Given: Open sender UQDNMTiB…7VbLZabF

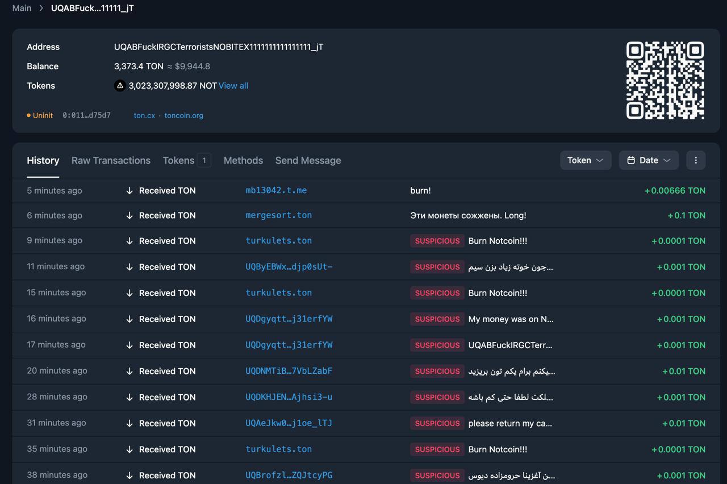Looking at the screenshot, I should (289, 371).
